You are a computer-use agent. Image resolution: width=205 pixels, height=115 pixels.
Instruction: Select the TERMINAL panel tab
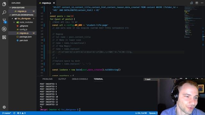click(x=98, y=79)
